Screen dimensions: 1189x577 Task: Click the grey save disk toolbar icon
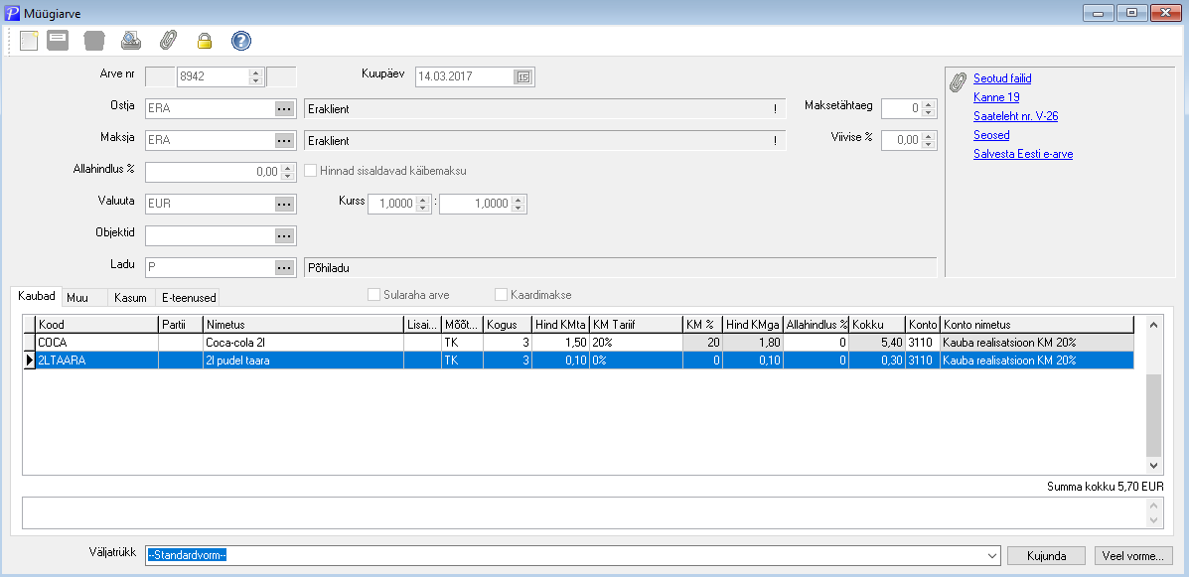click(x=58, y=40)
